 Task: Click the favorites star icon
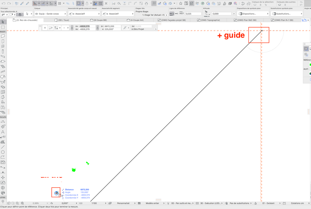181,3
